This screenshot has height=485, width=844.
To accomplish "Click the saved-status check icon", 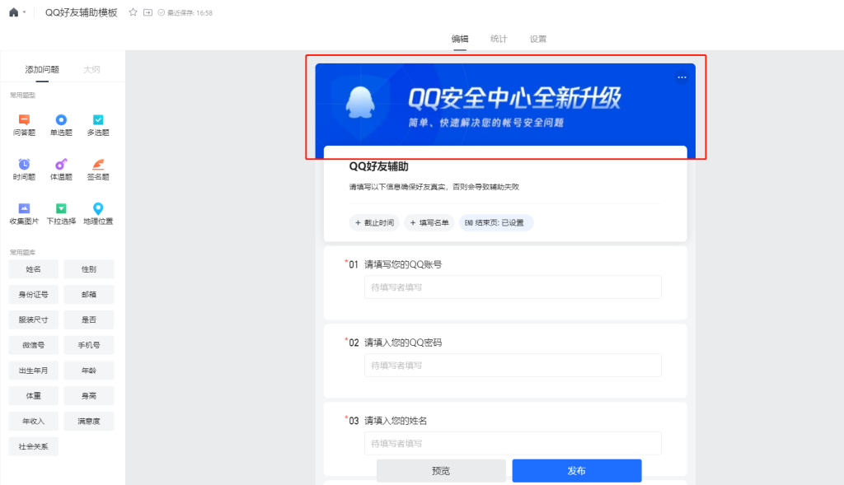I will (161, 12).
